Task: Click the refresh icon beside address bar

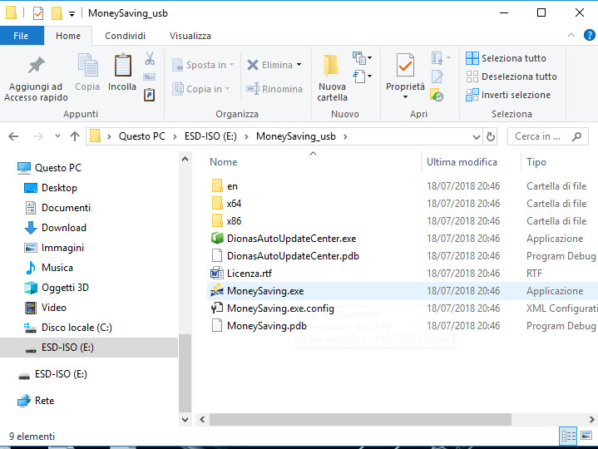Action: 491,136
